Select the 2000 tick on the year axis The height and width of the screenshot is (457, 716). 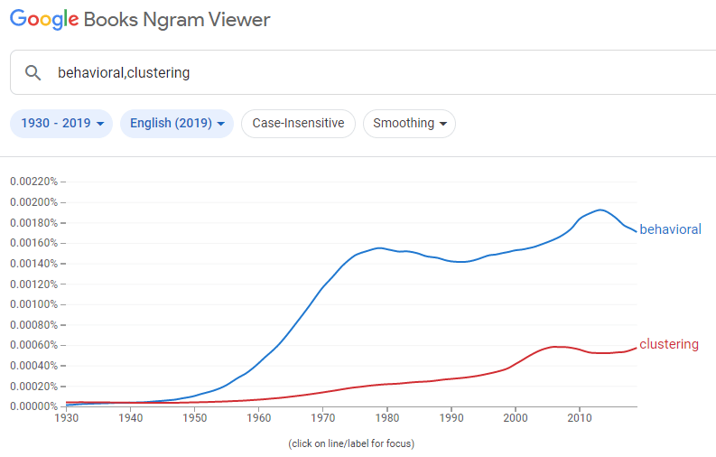point(516,418)
